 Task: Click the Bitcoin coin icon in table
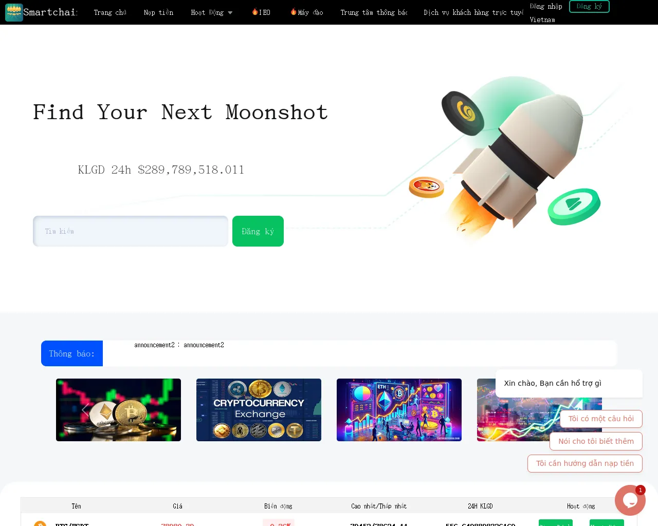coord(40,523)
